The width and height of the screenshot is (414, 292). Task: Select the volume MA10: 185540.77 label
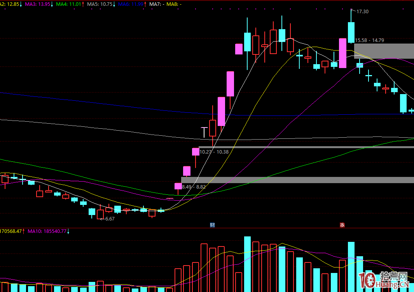click(47, 231)
